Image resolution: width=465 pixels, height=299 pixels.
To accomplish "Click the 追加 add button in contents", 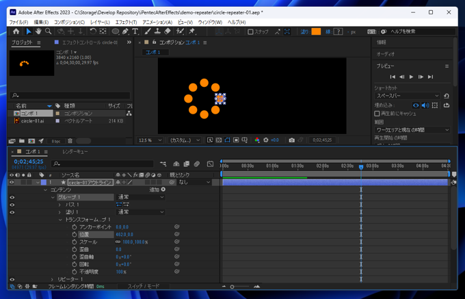I will click(x=163, y=190).
